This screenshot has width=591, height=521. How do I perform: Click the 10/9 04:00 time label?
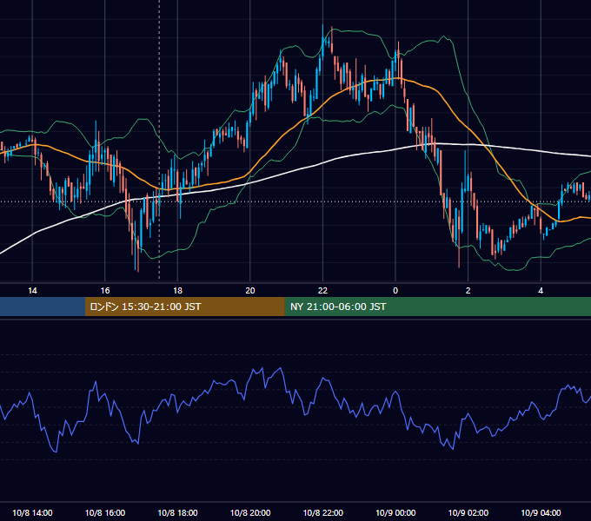point(541,512)
